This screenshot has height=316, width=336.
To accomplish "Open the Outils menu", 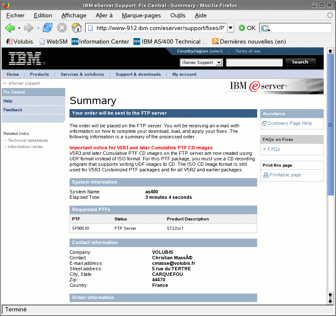I will tap(178, 15).
